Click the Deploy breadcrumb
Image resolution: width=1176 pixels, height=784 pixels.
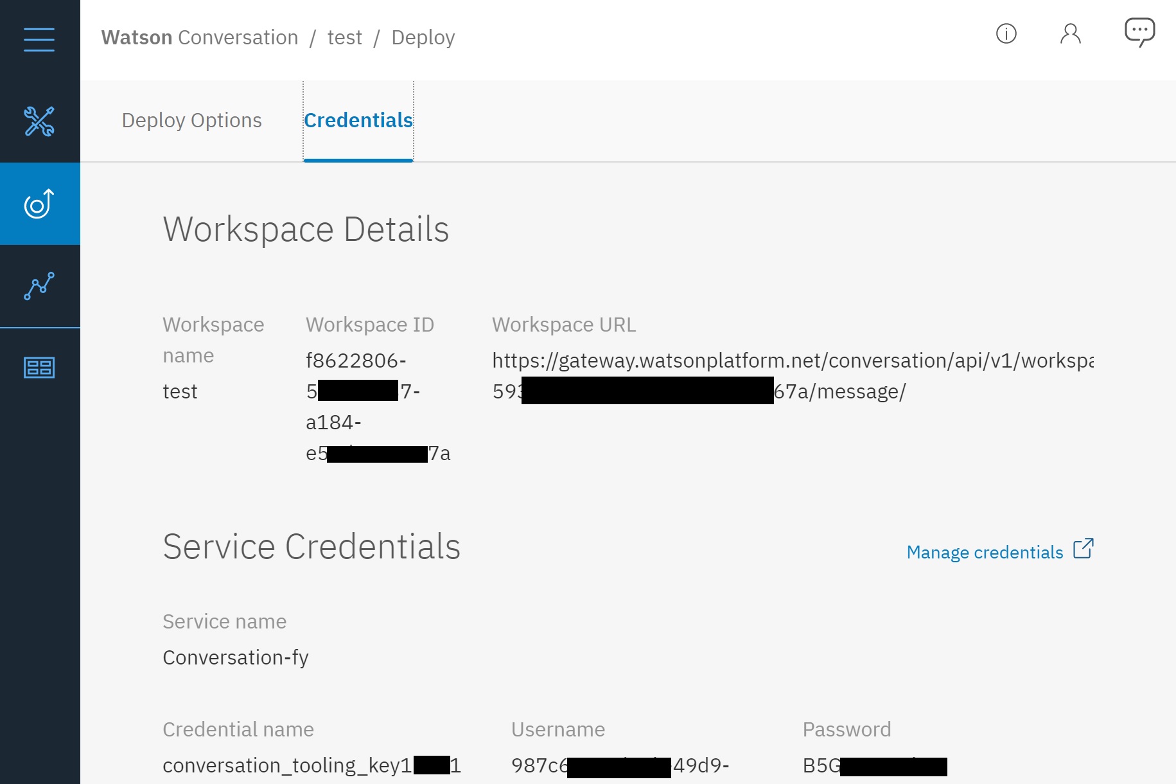pyautogui.click(x=423, y=37)
